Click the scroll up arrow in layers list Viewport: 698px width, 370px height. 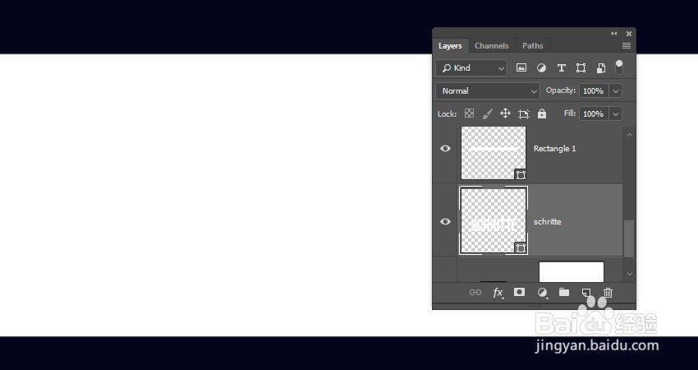click(630, 135)
